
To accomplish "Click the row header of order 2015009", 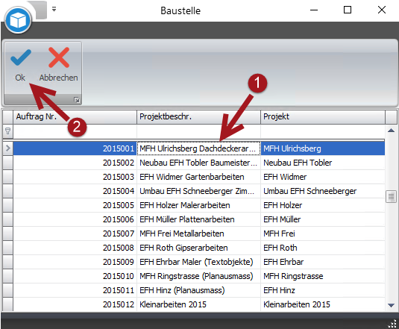I will [8, 262].
